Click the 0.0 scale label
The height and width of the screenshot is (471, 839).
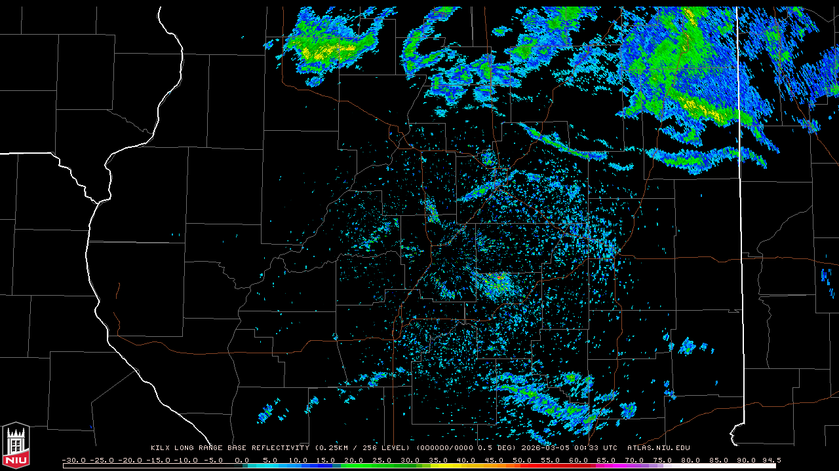[242, 461]
